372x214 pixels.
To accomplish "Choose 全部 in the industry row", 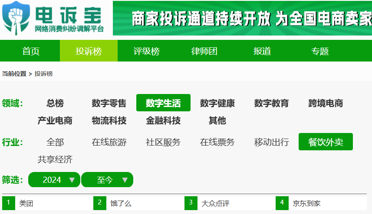I will pos(55,142).
